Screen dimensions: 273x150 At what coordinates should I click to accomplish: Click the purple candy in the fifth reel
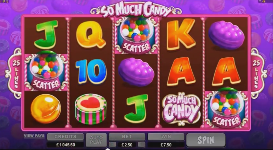pyautogui.click(x=226, y=35)
